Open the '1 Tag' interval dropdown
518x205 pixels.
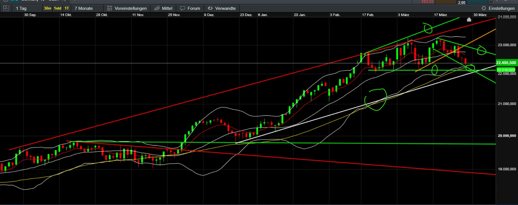[x=21, y=8]
